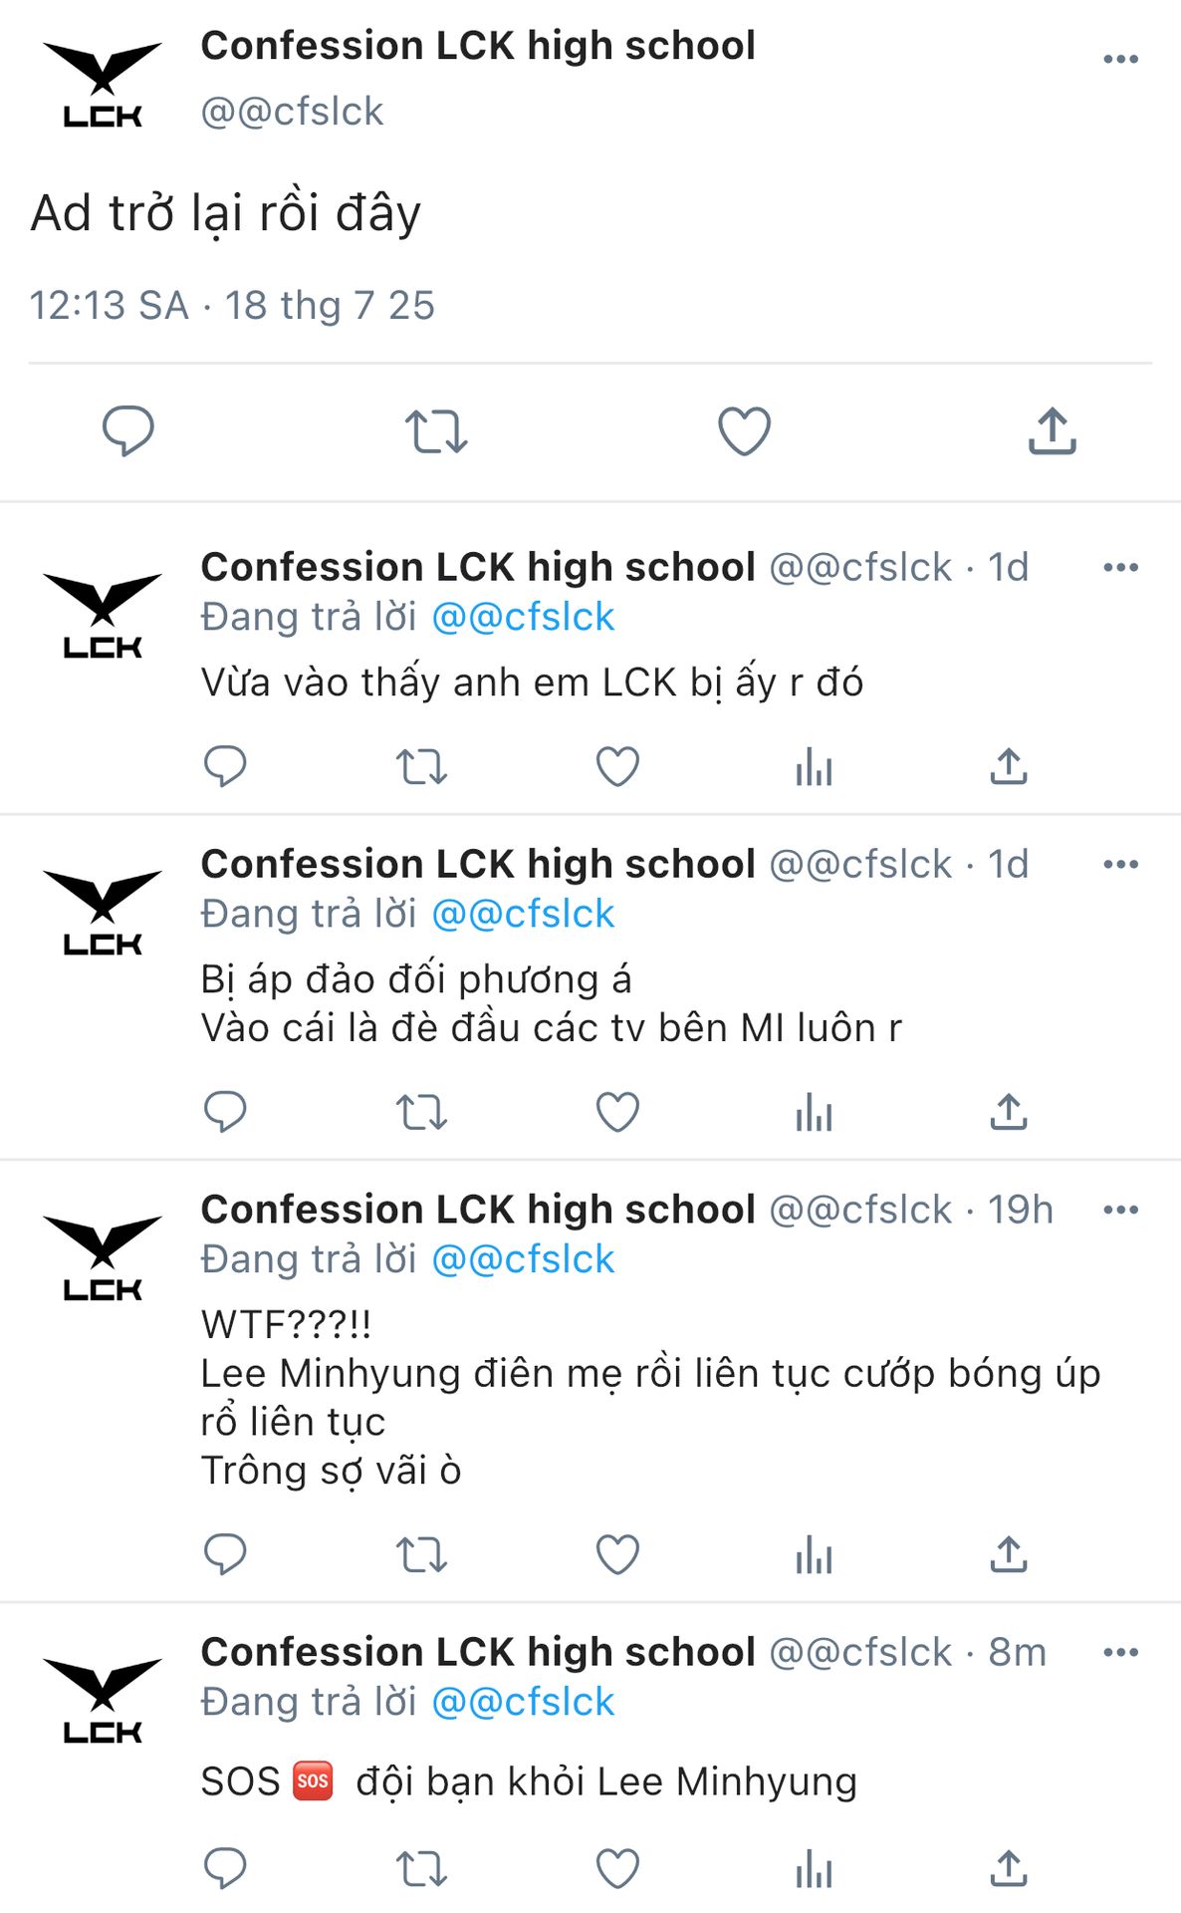Retweet the main 'Ad trở lại rồi đây' tweet
The image size is (1181, 1913).
[436, 431]
